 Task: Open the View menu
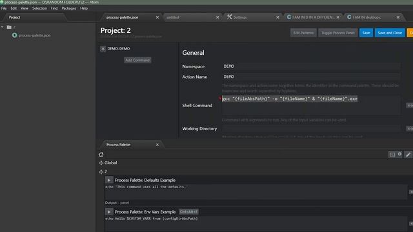[25, 8]
